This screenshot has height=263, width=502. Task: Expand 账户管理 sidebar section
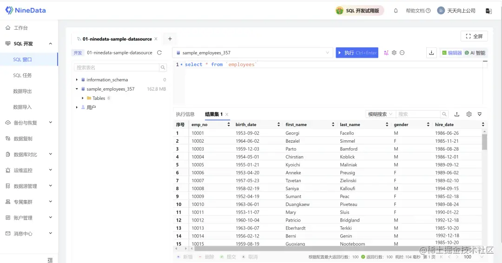[x=50, y=217]
